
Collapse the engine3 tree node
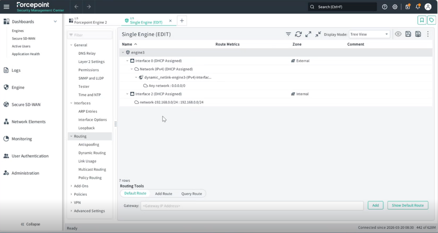click(123, 53)
